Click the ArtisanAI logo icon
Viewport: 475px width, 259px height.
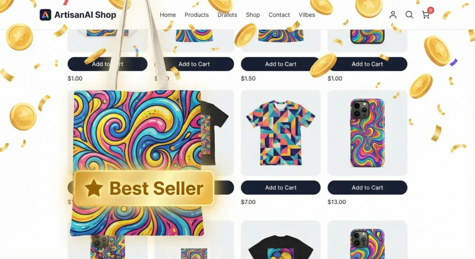45,14
